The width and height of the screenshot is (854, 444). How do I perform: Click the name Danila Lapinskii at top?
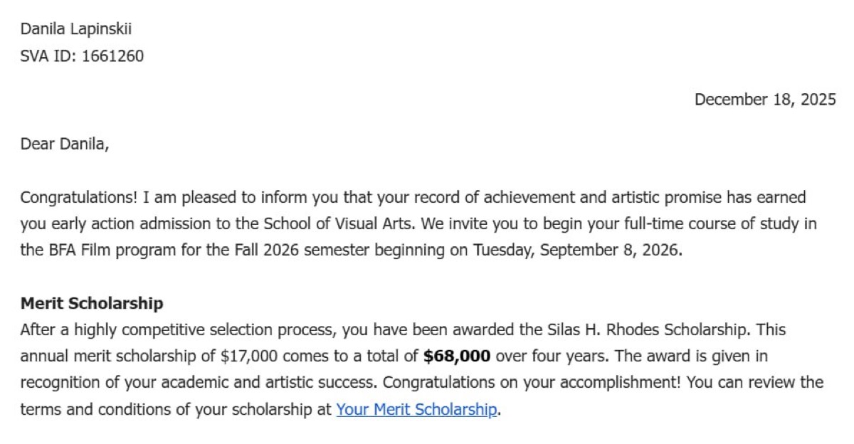[76, 29]
